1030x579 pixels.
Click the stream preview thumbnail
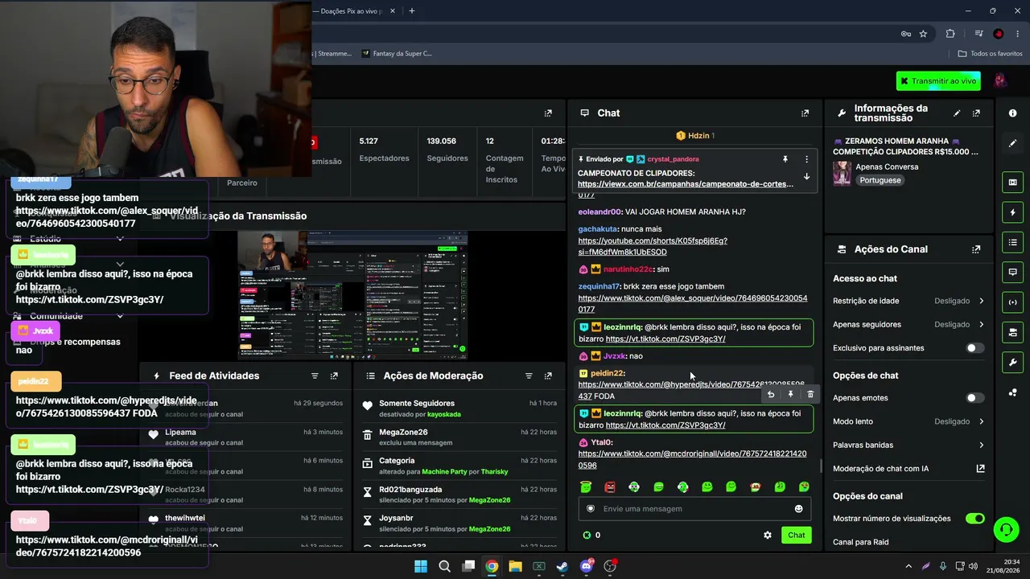point(352,295)
